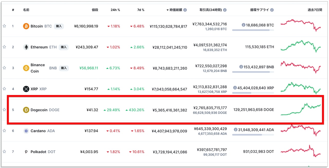This screenshot has height=168, width=329.
Task: Click Bitcoin price ¥6,160,998.19
Action: (x=86, y=26)
